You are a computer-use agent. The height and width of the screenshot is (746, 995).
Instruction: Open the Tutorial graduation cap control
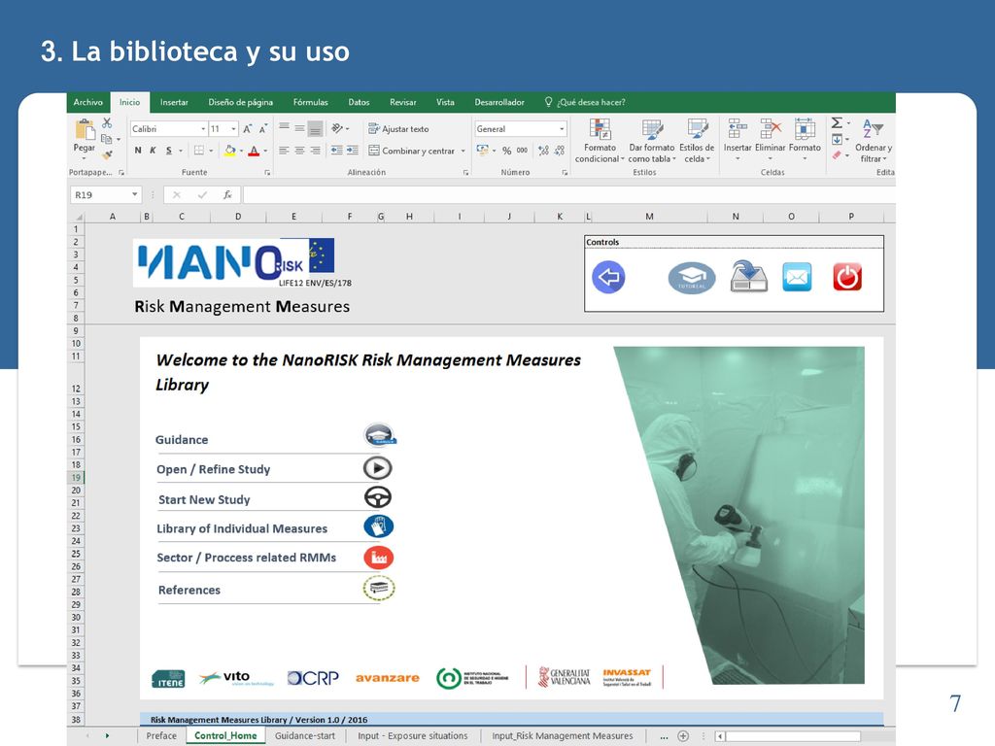click(x=692, y=278)
